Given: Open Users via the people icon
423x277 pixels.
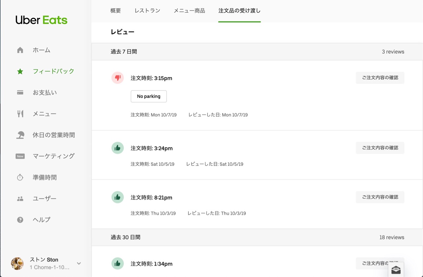Looking at the screenshot, I should coord(20,199).
